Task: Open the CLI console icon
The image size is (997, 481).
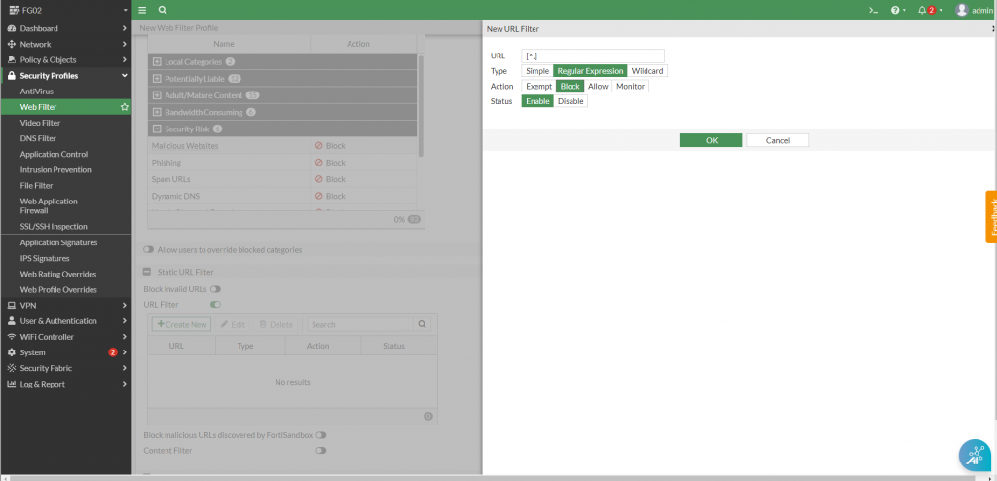Action: (x=873, y=10)
